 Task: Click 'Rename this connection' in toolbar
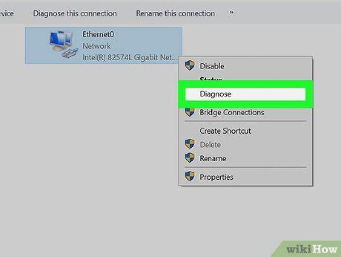tap(175, 13)
